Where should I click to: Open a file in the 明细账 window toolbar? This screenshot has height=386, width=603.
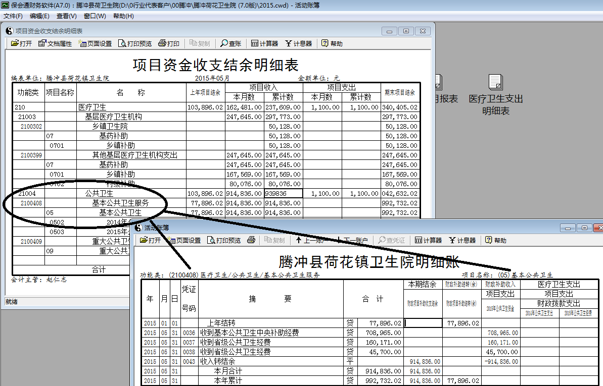click(151, 240)
